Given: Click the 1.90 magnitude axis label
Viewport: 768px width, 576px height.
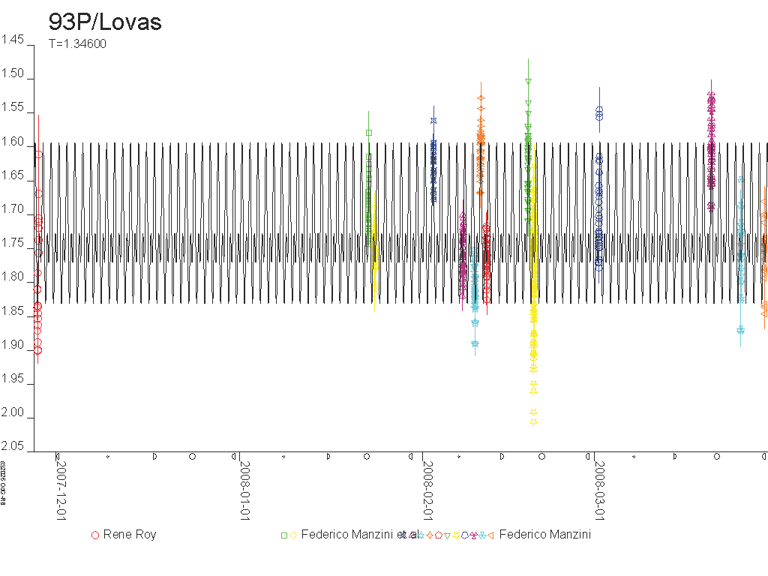Looking at the screenshot, I should coord(12,345).
